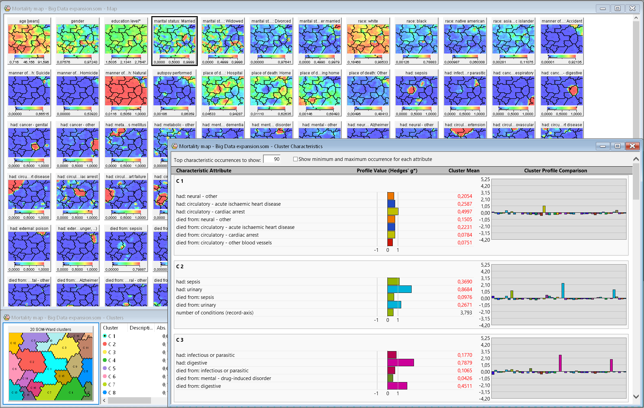The image size is (644, 408).
Task: Maximize the Cluster Characteristics window
Action: (x=617, y=146)
